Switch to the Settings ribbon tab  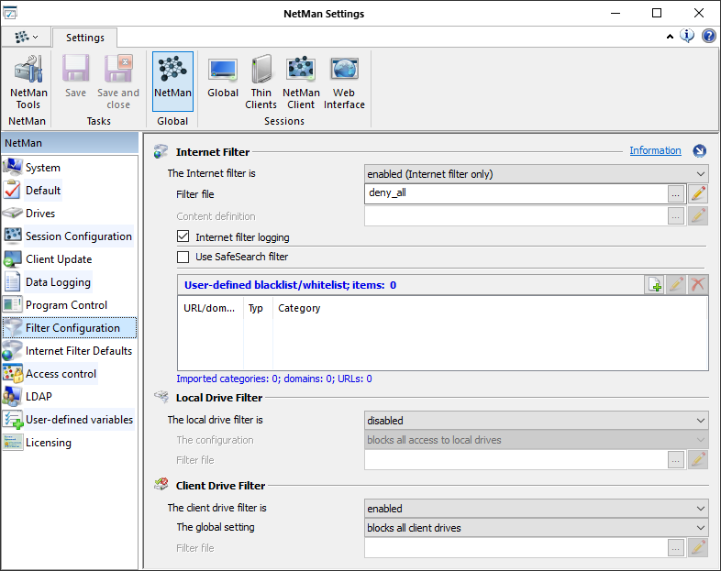click(84, 38)
